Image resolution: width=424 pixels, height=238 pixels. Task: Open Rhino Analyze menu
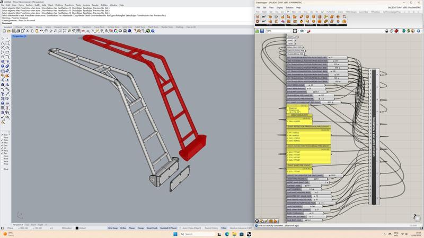86,5
